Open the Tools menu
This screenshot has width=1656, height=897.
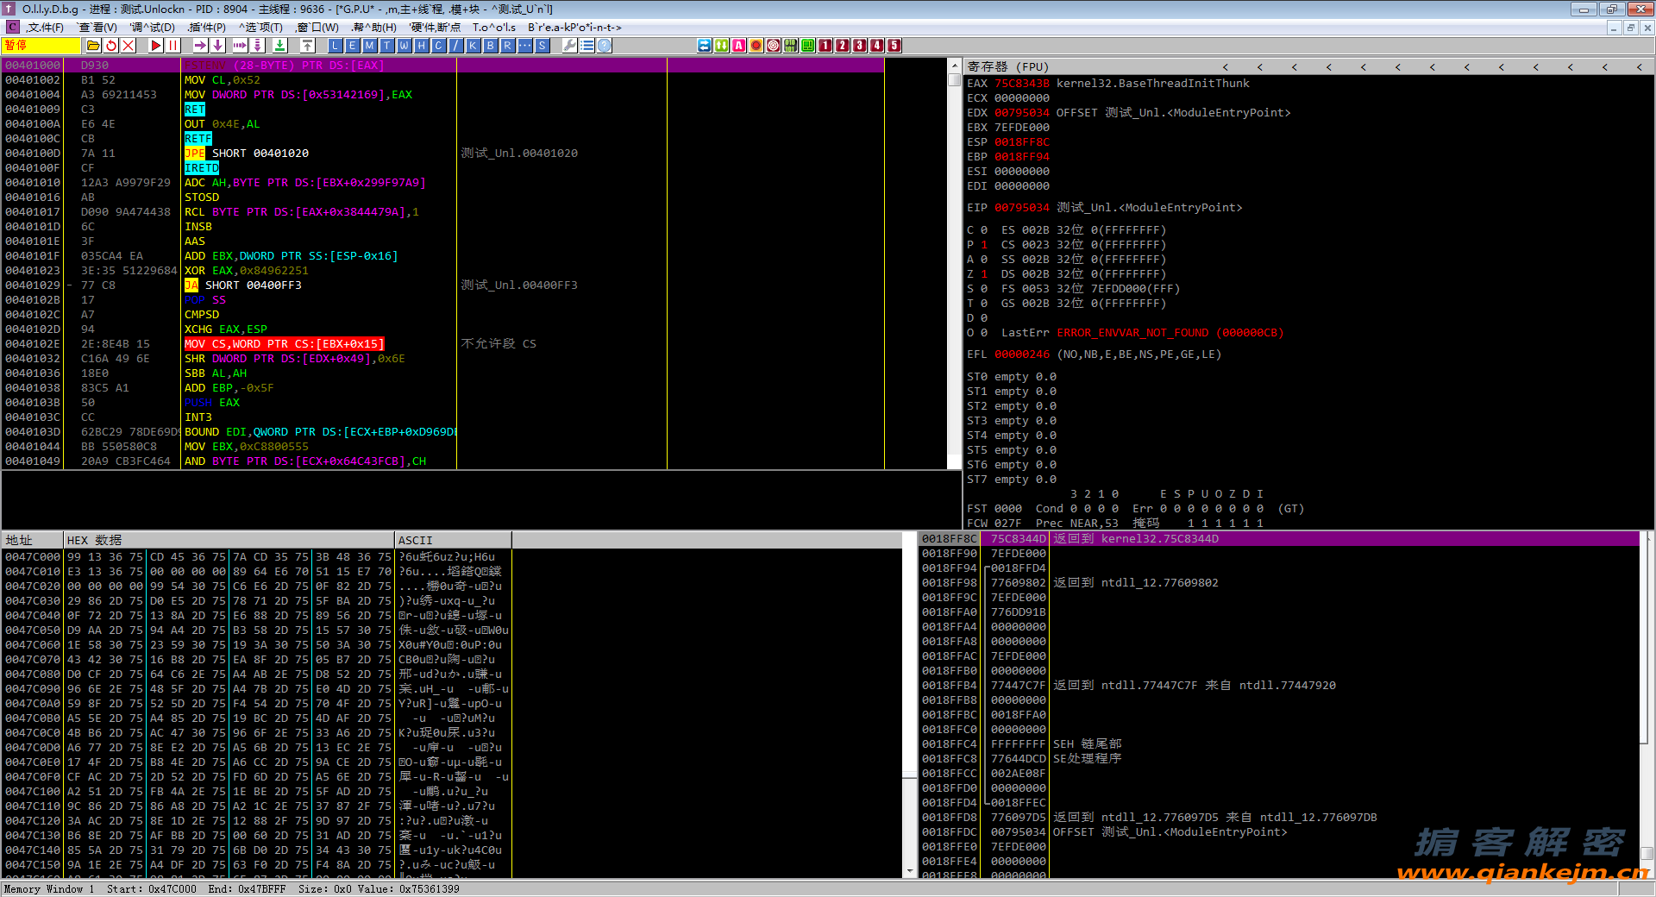point(493,28)
